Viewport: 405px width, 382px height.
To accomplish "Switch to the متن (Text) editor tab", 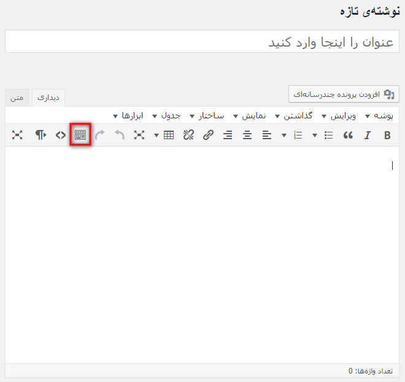I will tap(17, 98).
